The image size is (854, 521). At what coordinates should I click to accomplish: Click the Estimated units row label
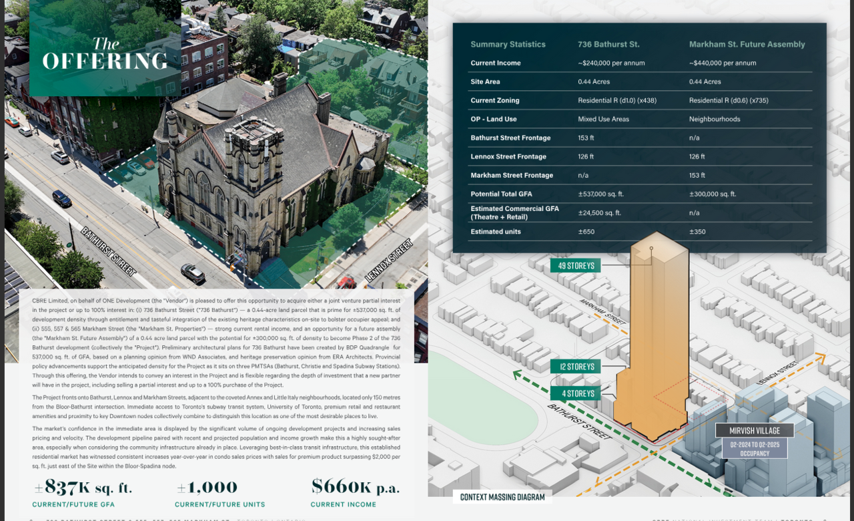pyautogui.click(x=495, y=232)
